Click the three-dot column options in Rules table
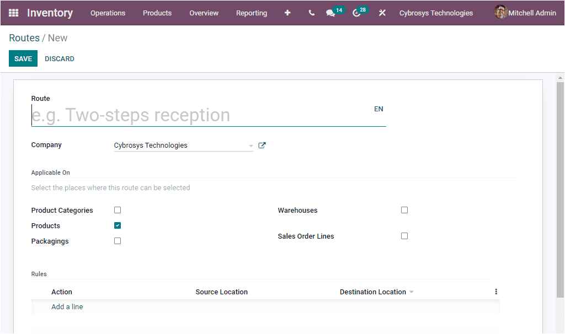The width and height of the screenshot is (565, 334). tap(495, 291)
